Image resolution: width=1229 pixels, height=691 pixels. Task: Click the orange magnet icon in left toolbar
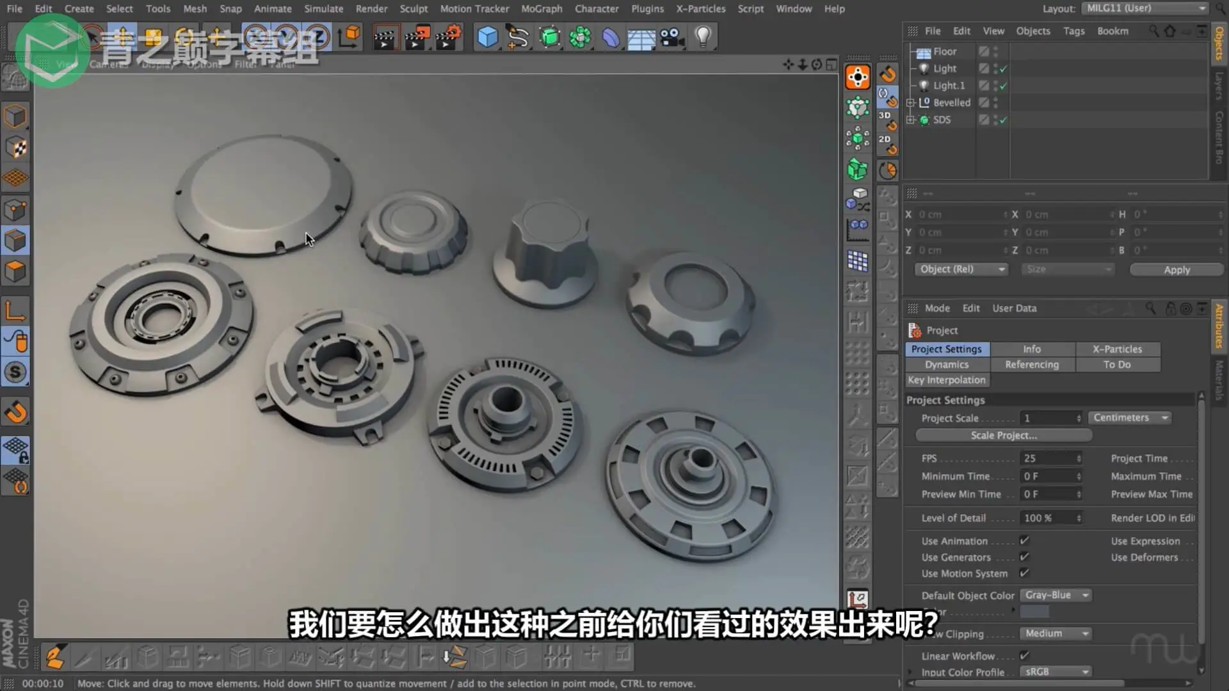click(15, 412)
